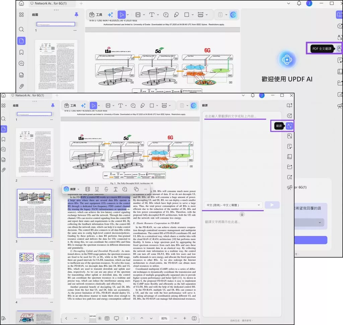Screen dimensions: 343x325
Task: Open the Tools menu in front window
Action: [70, 105]
